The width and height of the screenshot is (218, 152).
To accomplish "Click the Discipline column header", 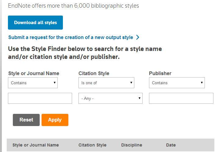I will 132,145.
